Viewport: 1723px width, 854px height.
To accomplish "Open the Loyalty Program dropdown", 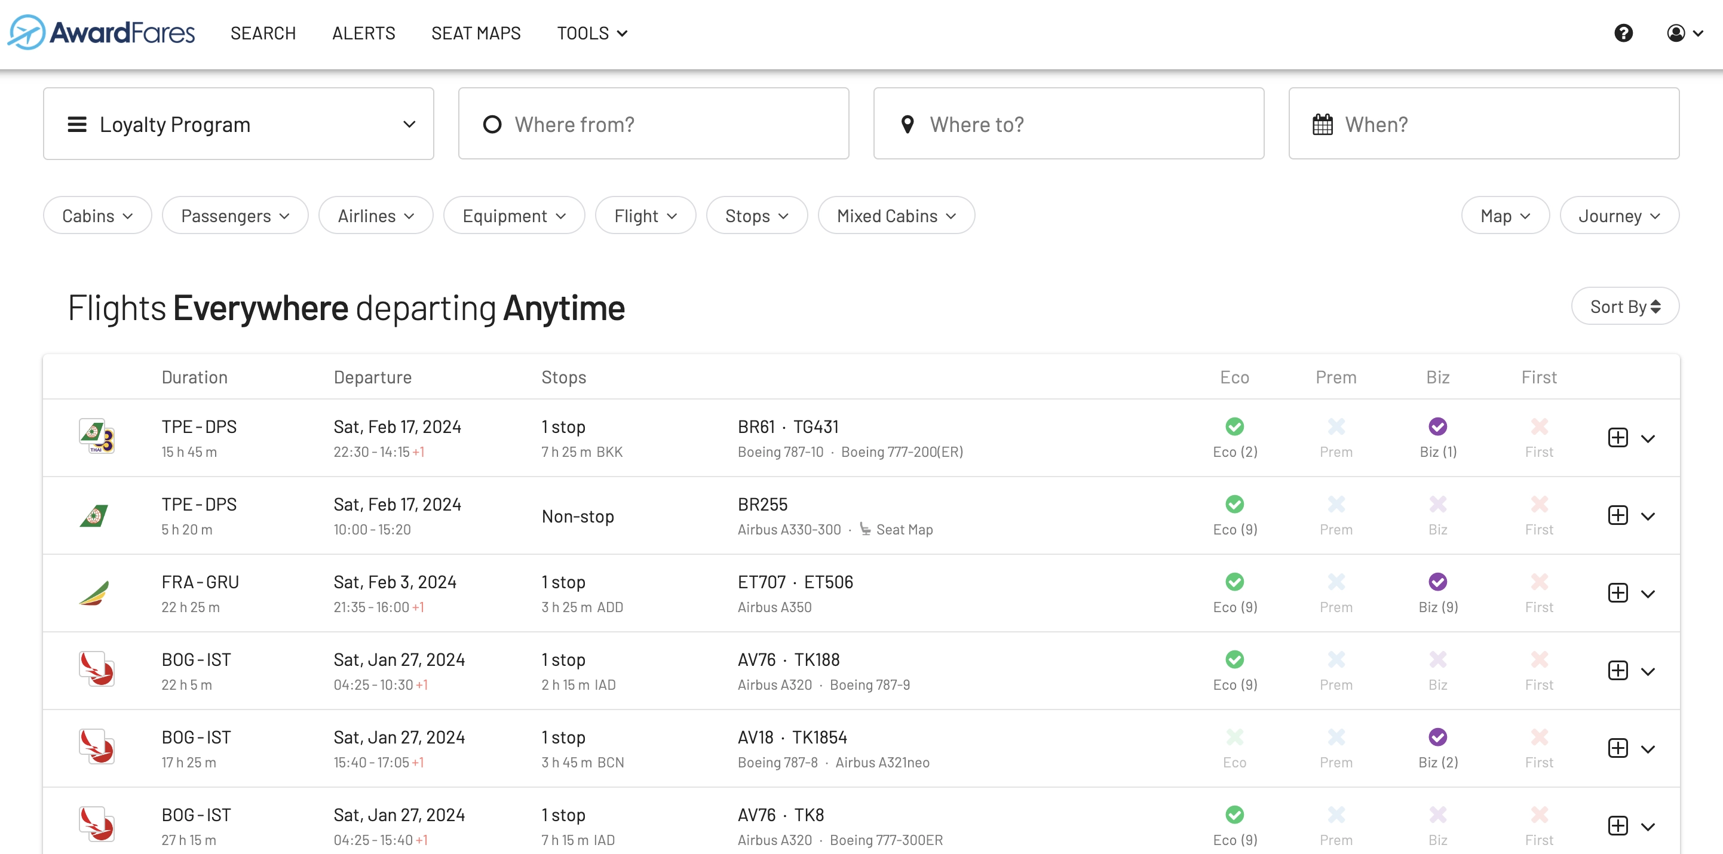I will click(x=238, y=124).
